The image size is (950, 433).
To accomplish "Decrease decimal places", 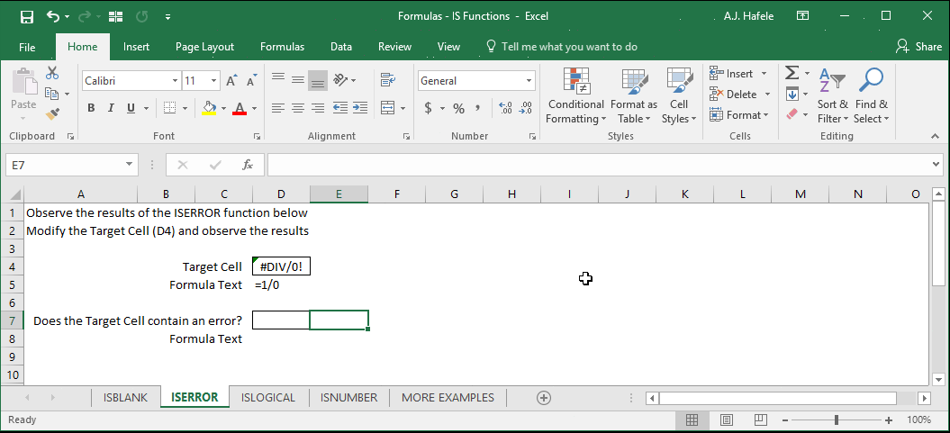I will (x=525, y=108).
